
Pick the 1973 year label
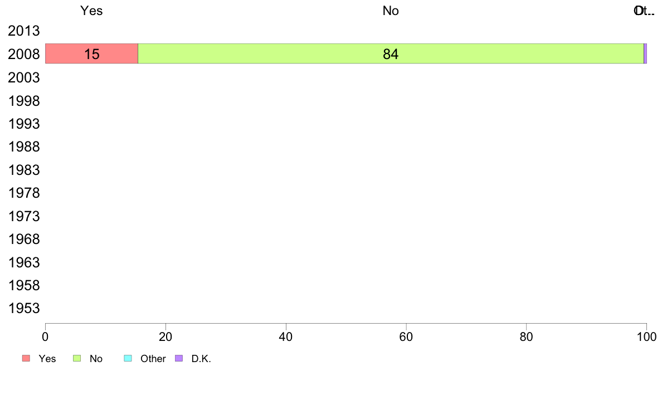(x=23, y=216)
